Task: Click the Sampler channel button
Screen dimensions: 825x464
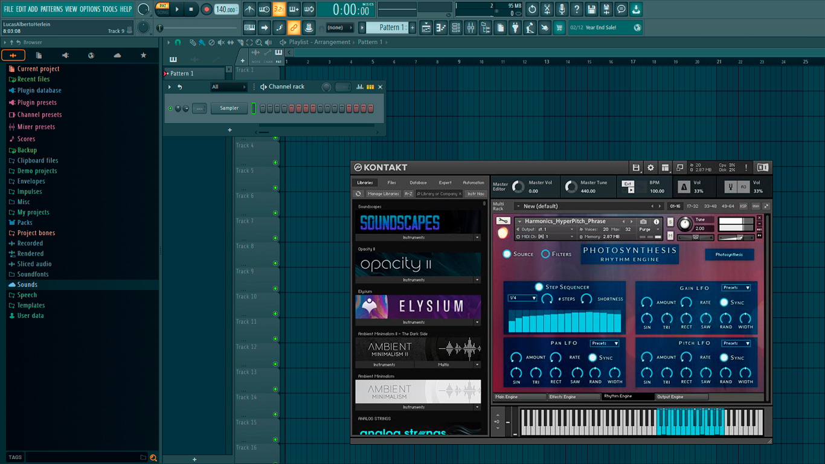Action: pos(230,108)
